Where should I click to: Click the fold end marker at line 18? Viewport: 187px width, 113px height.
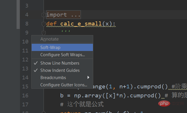click(44, 112)
